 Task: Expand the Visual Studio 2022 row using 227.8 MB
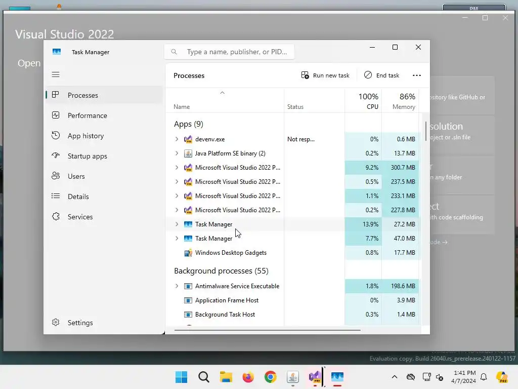pos(177,210)
